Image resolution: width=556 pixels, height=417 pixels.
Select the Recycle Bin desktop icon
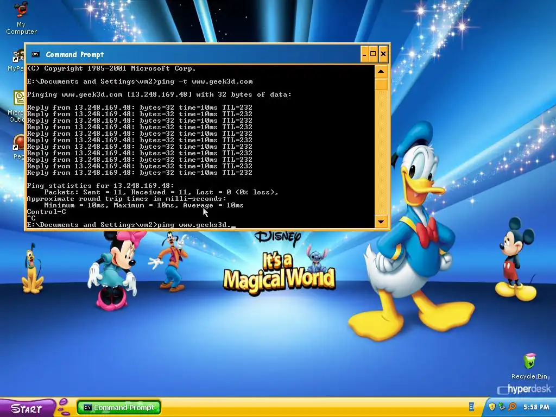(x=530, y=367)
